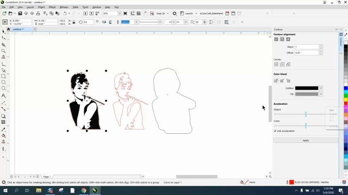This screenshot has width=348, height=195.
Task: Open the Snap To dropdown
Action: pos(168,14)
